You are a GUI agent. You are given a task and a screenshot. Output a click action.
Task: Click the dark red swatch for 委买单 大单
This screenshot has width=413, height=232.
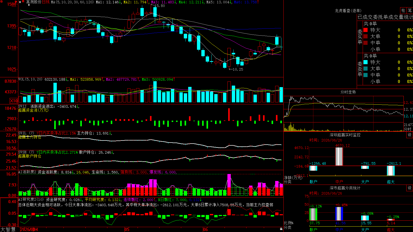pos(366,36)
